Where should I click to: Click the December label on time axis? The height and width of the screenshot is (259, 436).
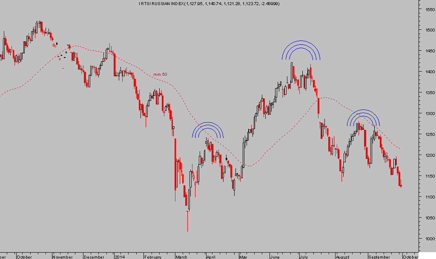click(x=94, y=257)
